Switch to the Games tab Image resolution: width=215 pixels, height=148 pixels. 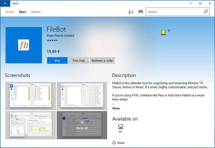coord(36,12)
